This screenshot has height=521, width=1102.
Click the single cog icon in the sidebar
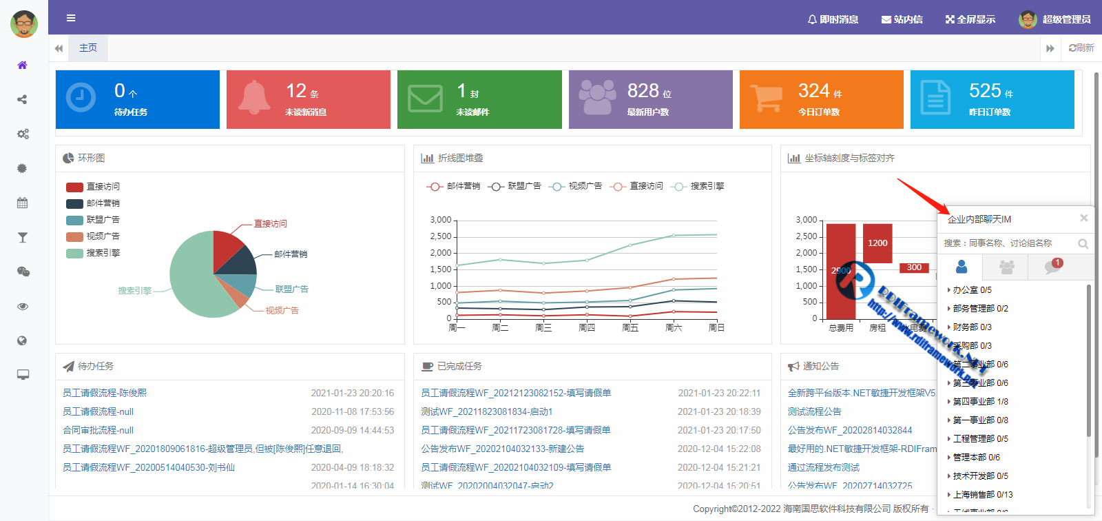click(22, 168)
